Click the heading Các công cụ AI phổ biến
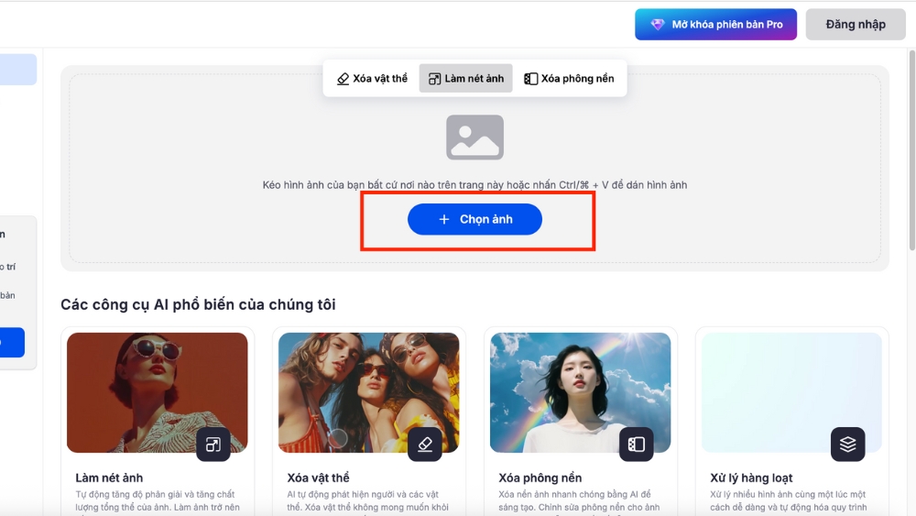916x516 pixels. click(x=198, y=304)
